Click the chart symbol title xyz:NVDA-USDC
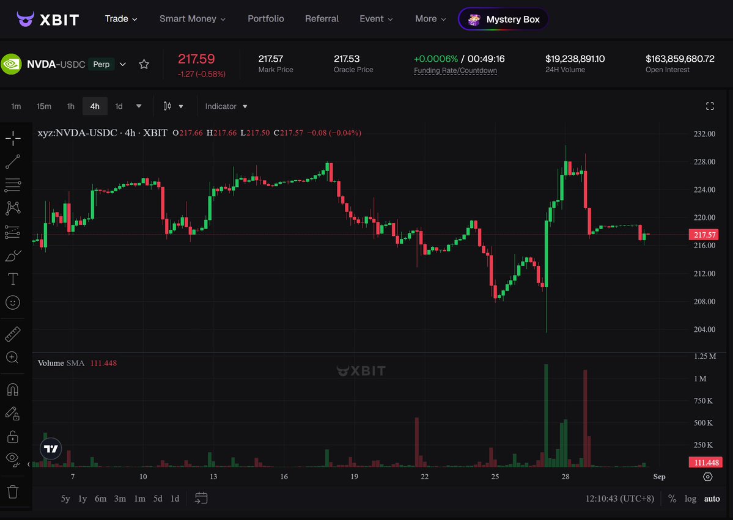Screen dimensions: 733x520 click(102, 133)
